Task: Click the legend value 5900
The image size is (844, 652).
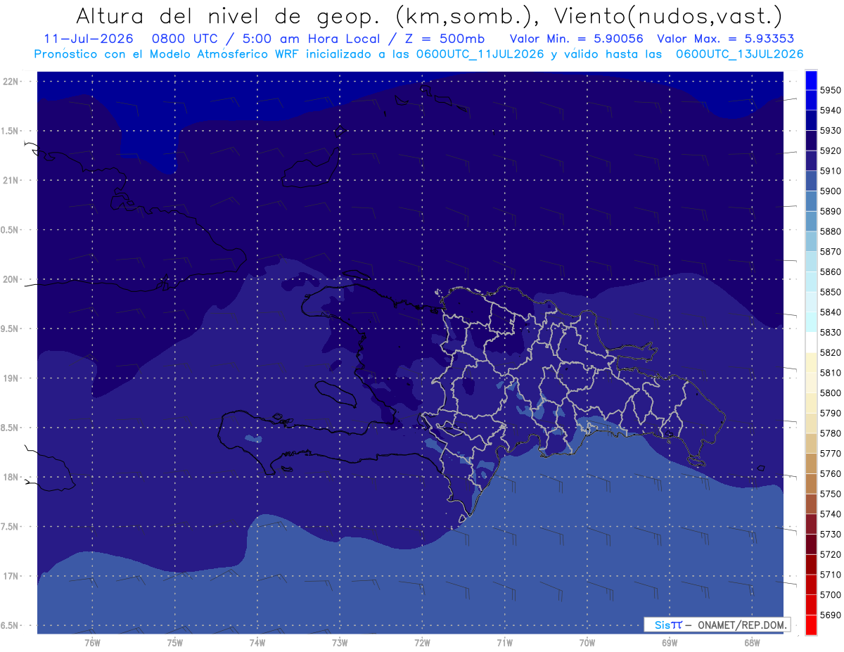Action: tap(830, 191)
